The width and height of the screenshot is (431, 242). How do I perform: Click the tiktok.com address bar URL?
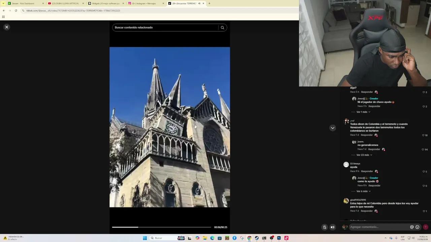[73, 10]
